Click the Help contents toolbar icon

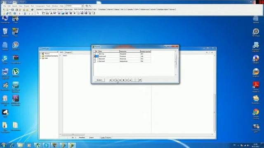click(x=32, y=10)
